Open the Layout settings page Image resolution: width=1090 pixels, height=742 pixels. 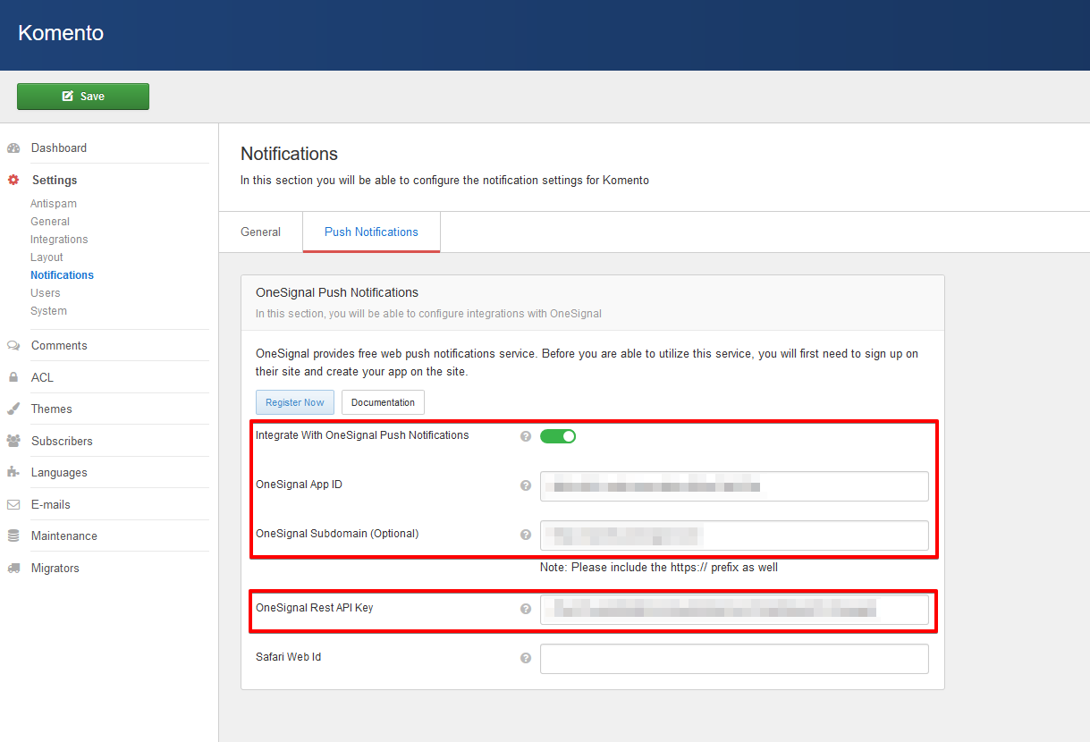46,257
